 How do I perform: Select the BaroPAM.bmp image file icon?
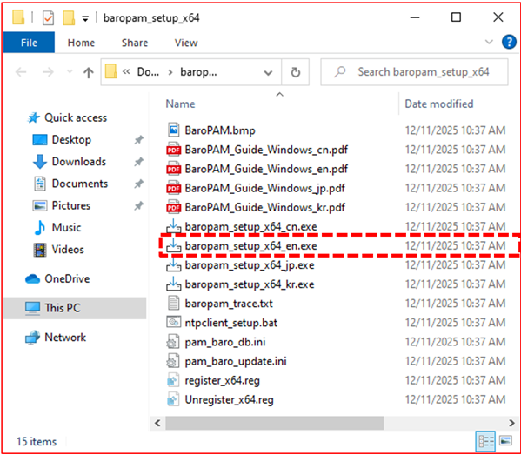[173, 130]
